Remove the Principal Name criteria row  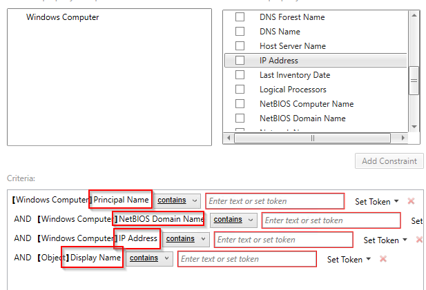[411, 201]
